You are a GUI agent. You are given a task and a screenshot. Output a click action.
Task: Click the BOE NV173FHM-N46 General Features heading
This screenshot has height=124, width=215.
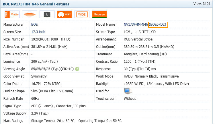[x=36, y=5]
